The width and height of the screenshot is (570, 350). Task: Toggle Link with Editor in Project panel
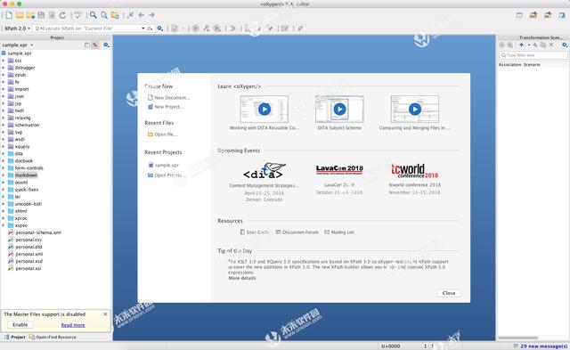tap(95, 45)
